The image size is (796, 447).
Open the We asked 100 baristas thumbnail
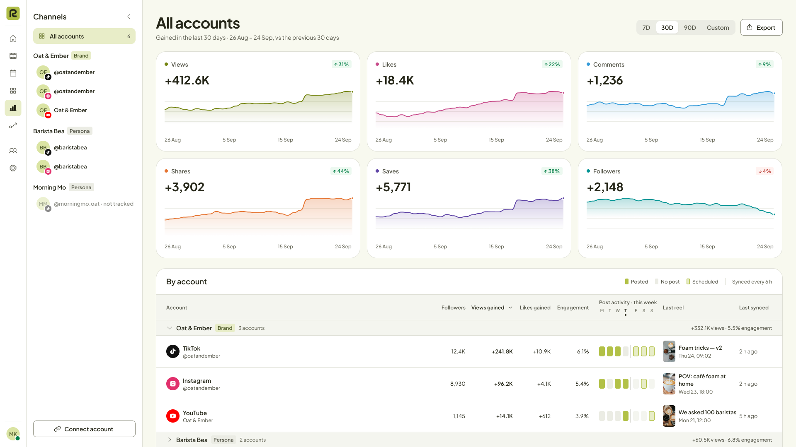[669, 416]
